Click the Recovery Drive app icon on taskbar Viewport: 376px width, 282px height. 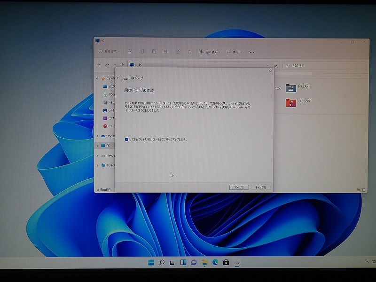(237, 263)
